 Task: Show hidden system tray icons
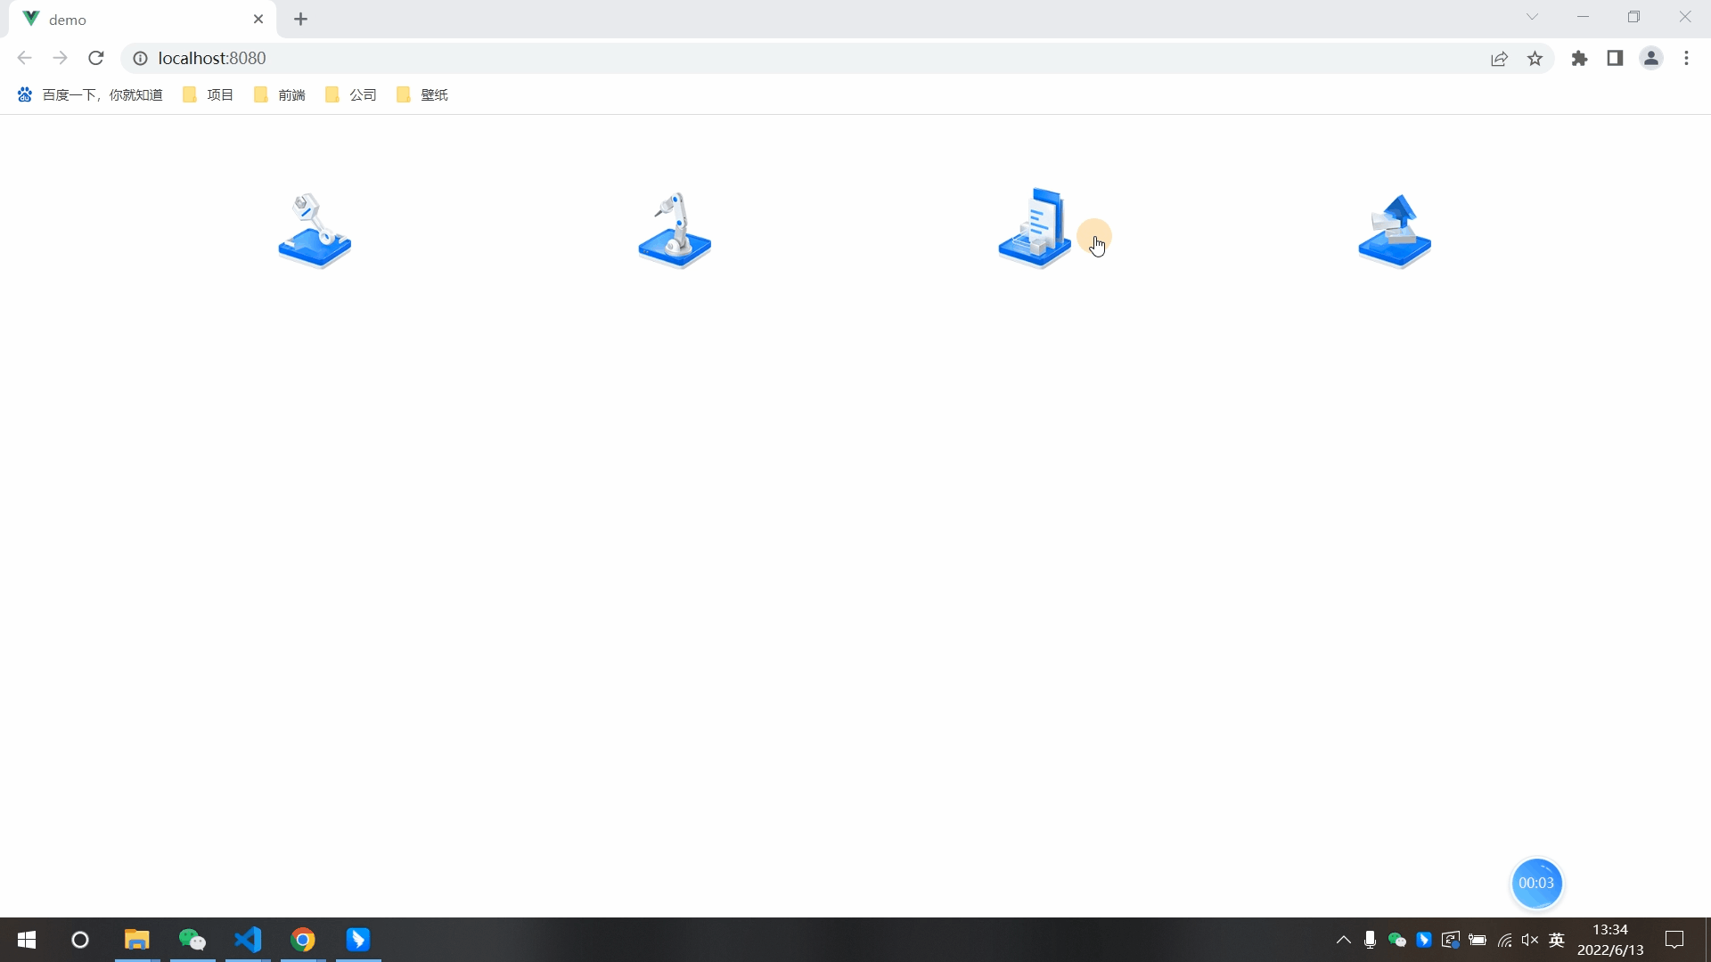coord(1343,940)
